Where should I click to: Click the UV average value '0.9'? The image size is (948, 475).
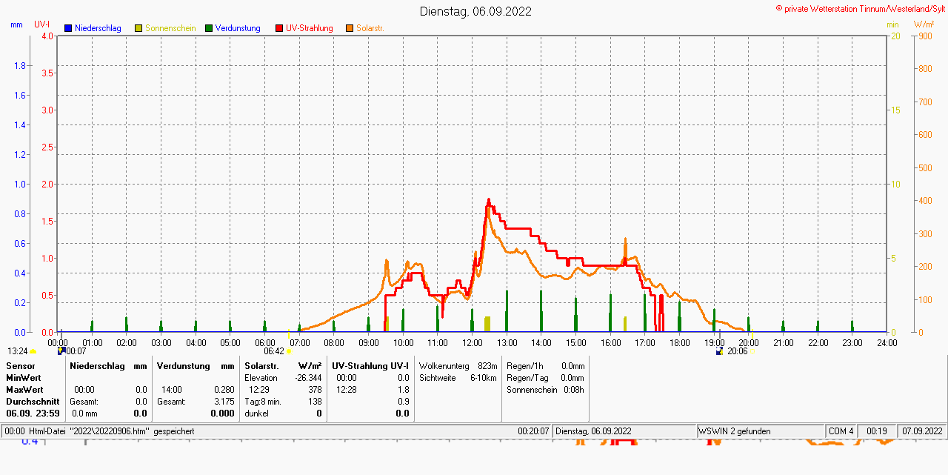tap(403, 402)
